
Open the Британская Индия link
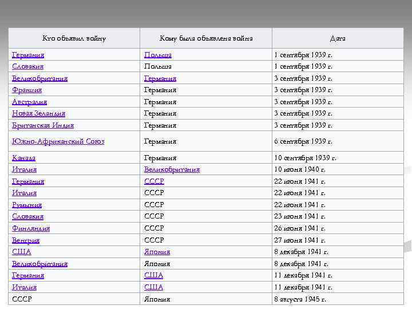43,125
